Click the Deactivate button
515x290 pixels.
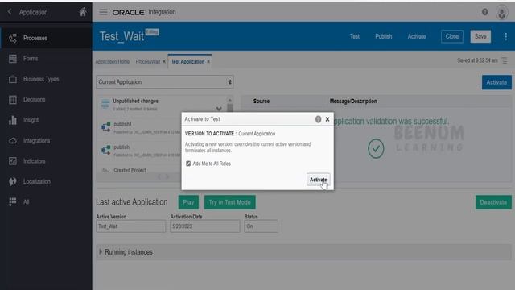click(493, 202)
